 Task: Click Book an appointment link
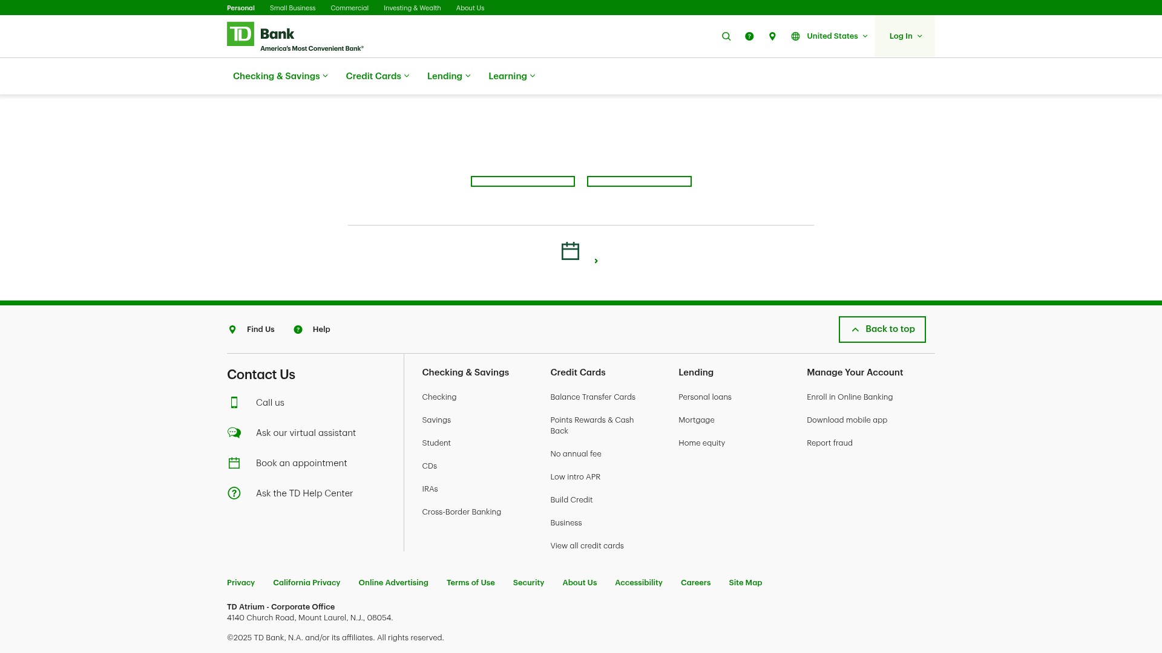(x=301, y=463)
